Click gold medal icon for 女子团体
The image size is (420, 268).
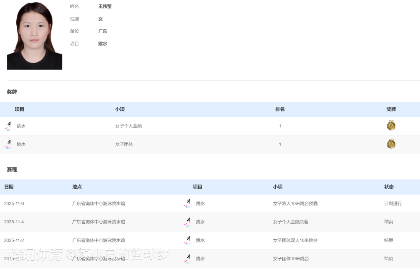(x=391, y=144)
